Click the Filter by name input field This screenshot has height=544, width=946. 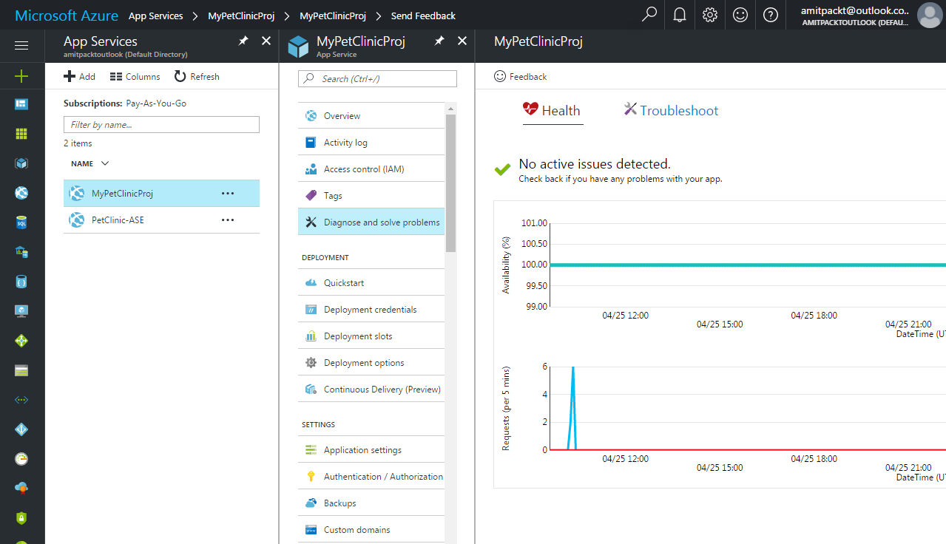click(x=161, y=125)
